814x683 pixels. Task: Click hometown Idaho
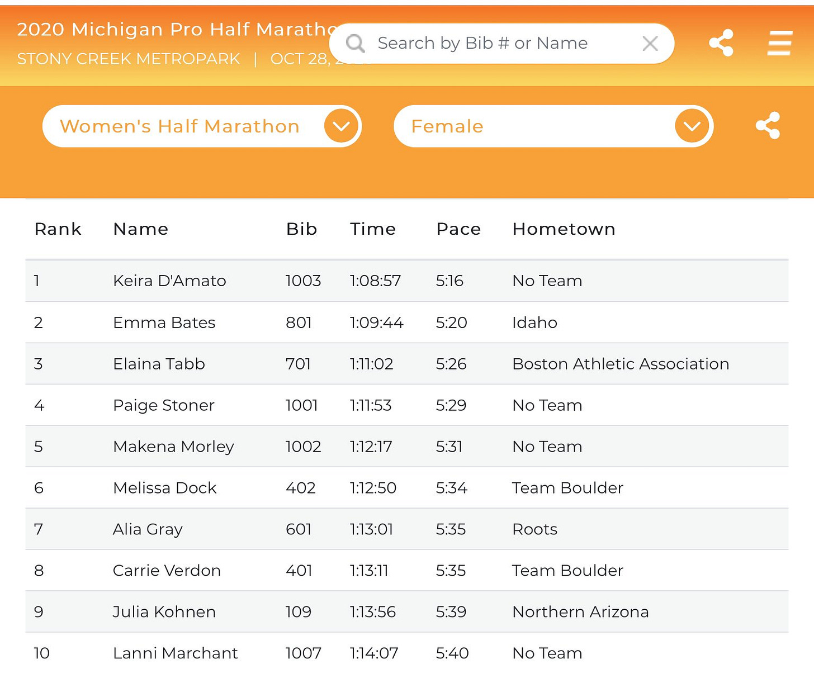[535, 322]
